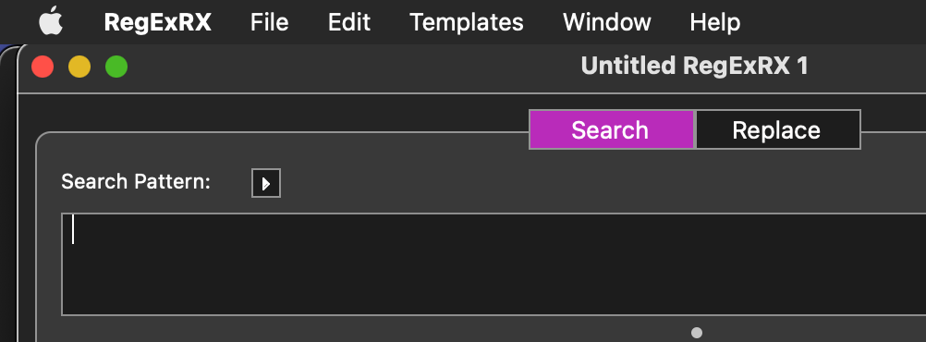
Task: Zoom the window with the green button
Action: click(116, 67)
